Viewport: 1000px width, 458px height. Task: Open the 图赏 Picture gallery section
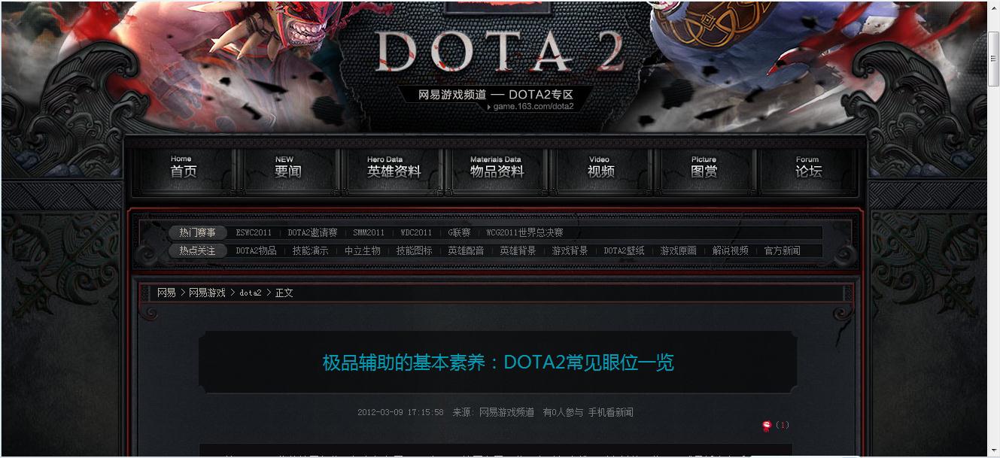coord(704,168)
